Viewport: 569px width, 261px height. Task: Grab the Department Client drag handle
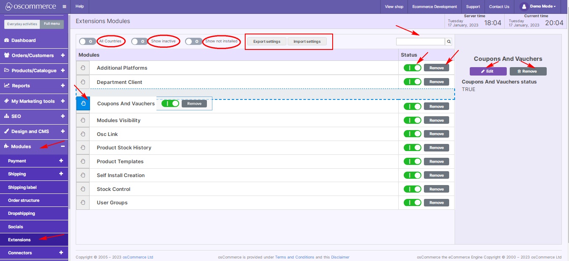point(83,82)
